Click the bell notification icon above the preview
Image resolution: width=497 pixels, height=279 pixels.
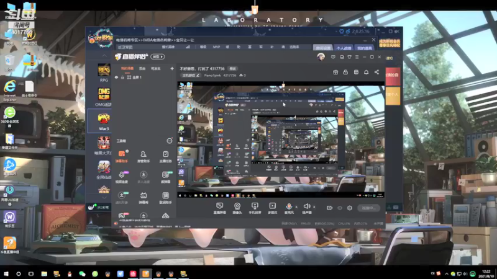[x=366, y=72]
